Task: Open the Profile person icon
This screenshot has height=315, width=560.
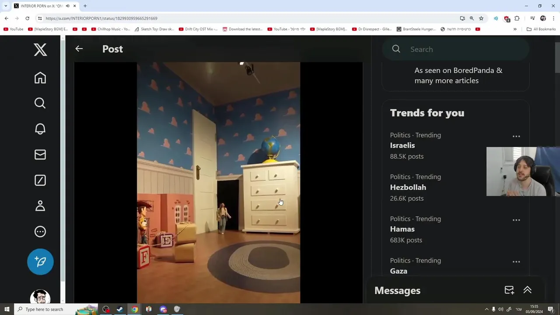Action: pos(40,206)
